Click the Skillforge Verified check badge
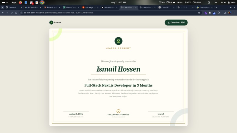 coord(118,111)
